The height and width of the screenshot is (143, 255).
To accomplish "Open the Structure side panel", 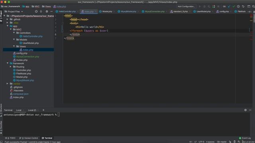I will 1,110.
